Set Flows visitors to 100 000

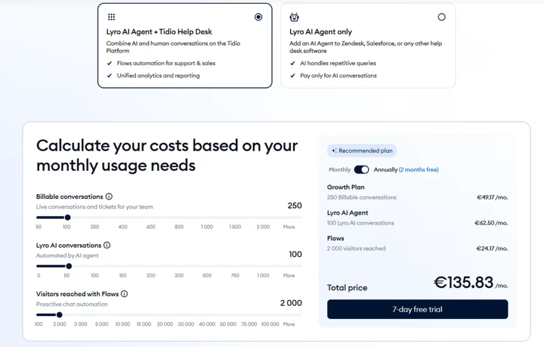tap(270, 324)
